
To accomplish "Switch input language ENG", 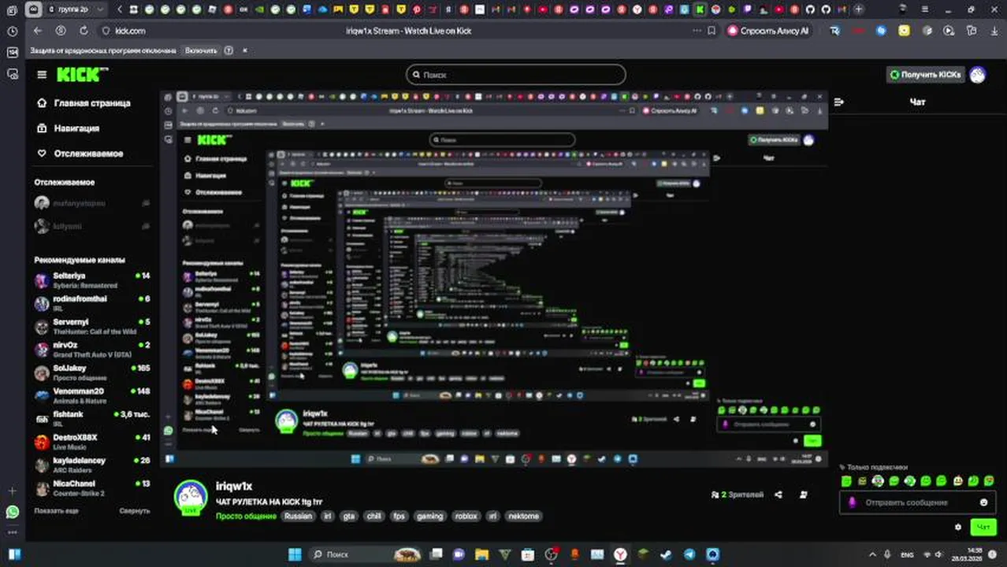I will point(909,554).
